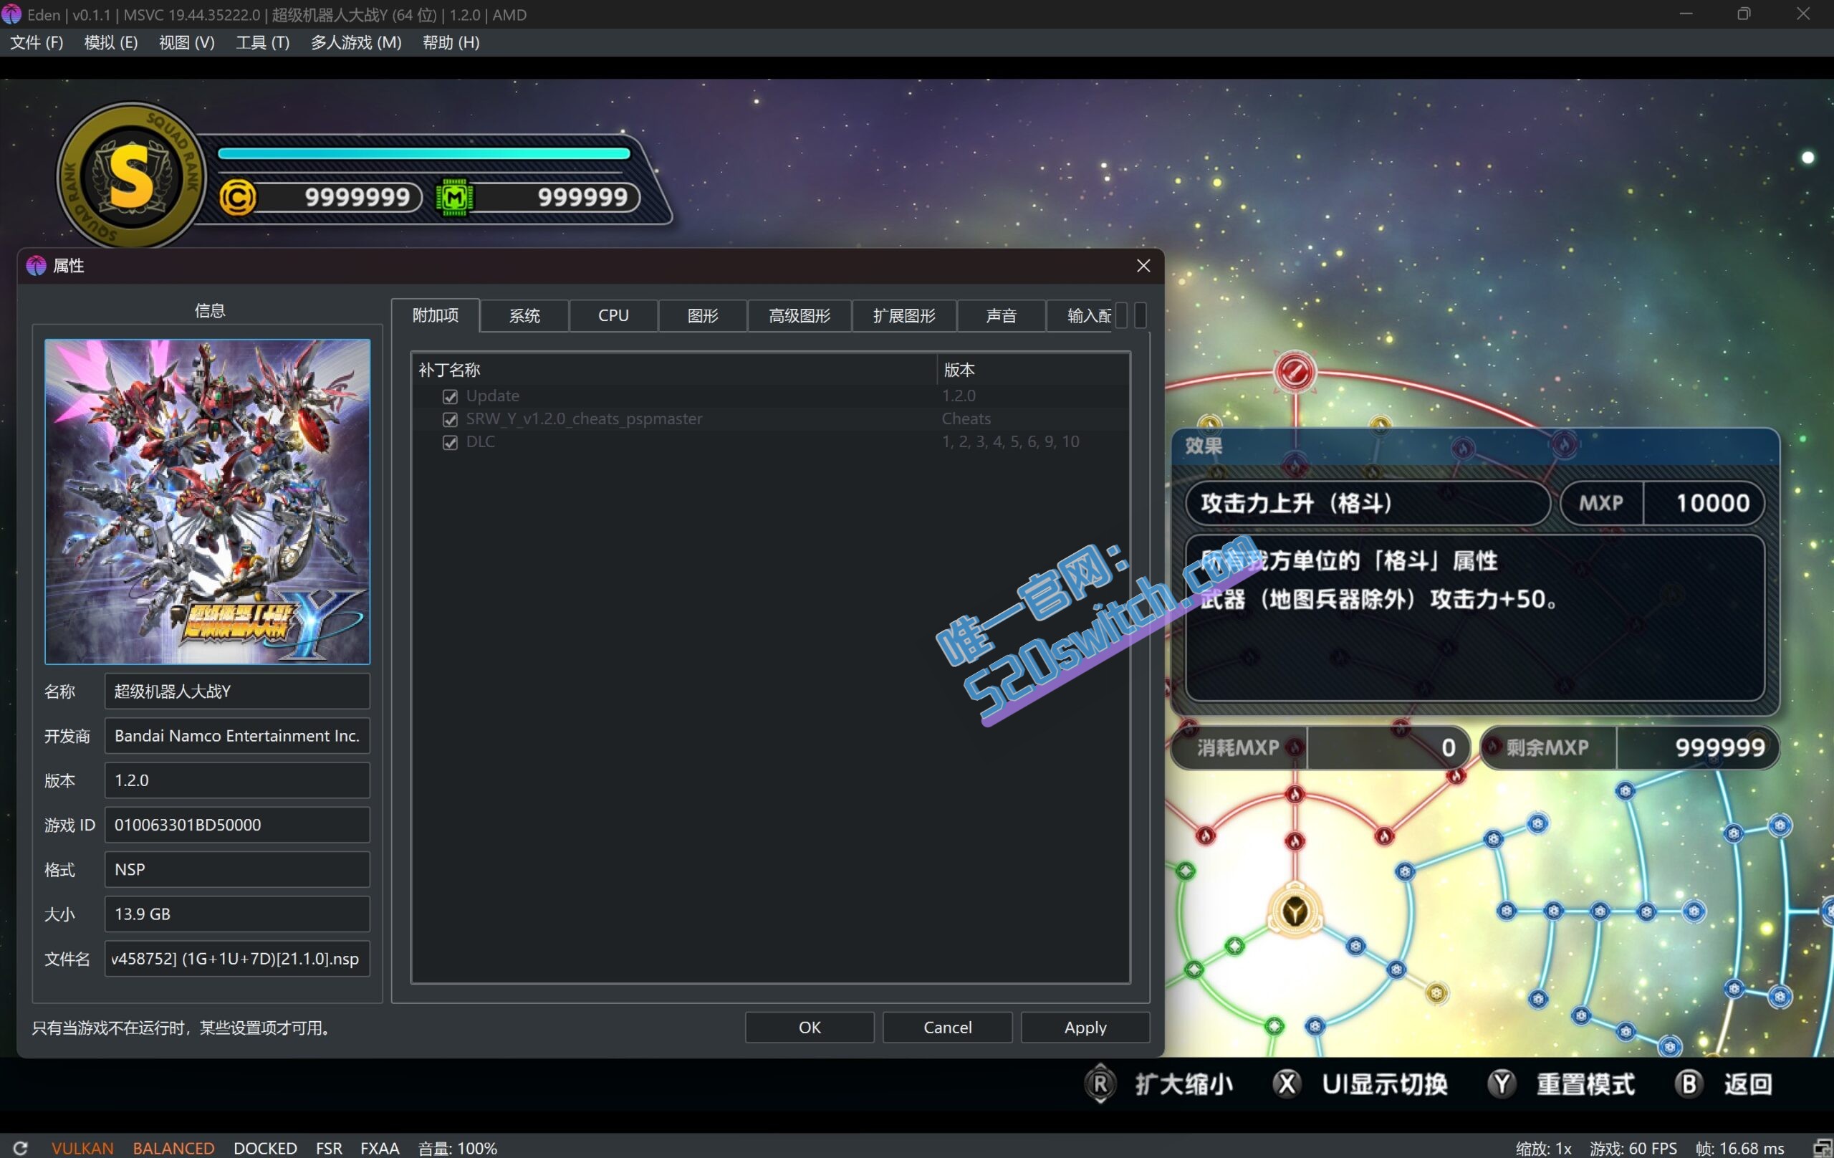Click the gold credits coin icon

coord(237,198)
